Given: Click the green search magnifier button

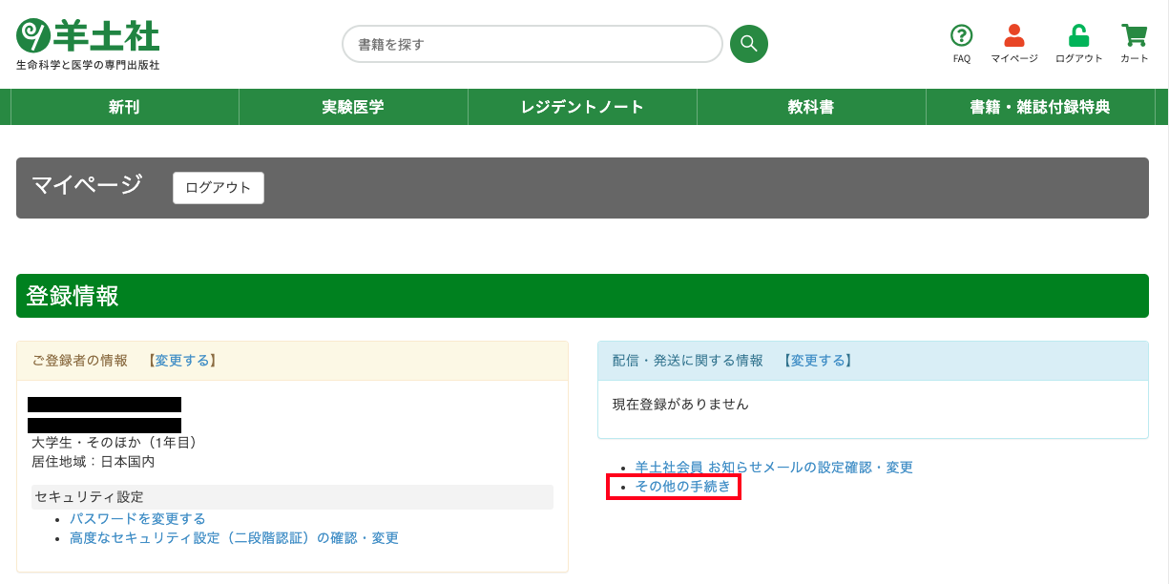Looking at the screenshot, I should click(x=748, y=44).
